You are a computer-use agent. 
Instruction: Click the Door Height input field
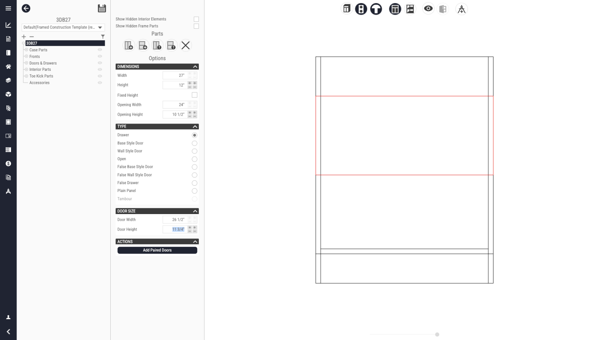click(174, 229)
